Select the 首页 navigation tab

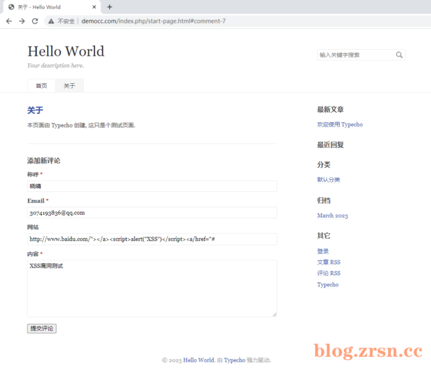tap(42, 86)
